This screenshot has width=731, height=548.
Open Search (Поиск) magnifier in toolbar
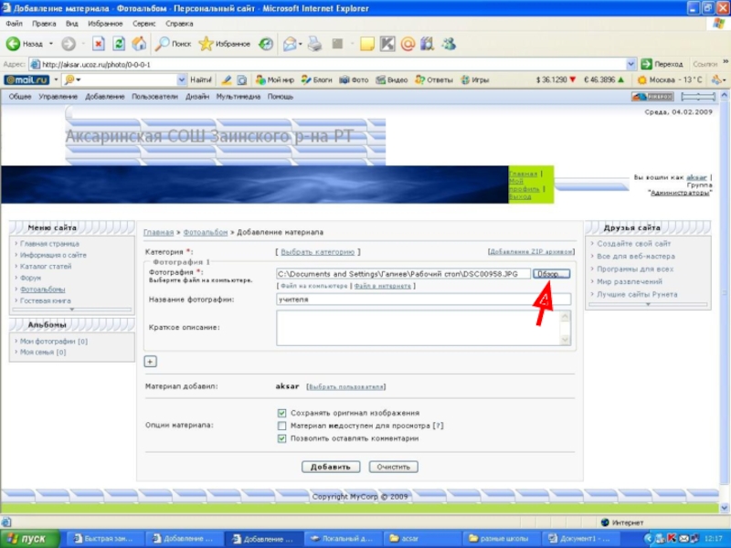(163, 44)
